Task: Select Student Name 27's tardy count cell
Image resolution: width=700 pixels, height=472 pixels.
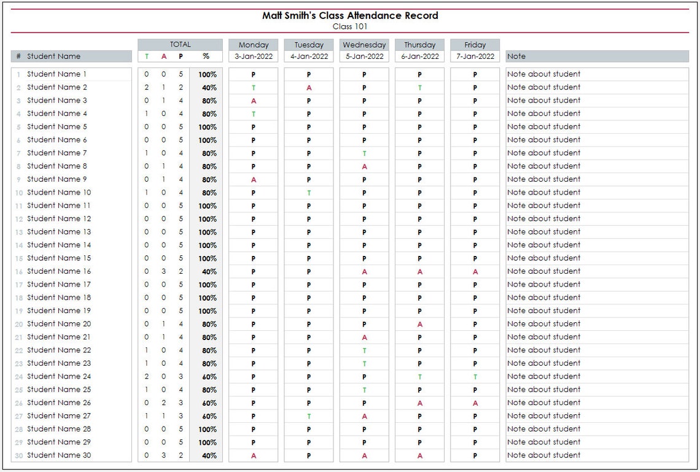Action: (x=146, y=416)
